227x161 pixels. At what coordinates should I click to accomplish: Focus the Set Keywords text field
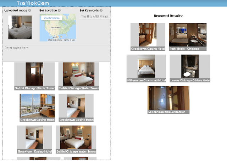click(95, 16)
